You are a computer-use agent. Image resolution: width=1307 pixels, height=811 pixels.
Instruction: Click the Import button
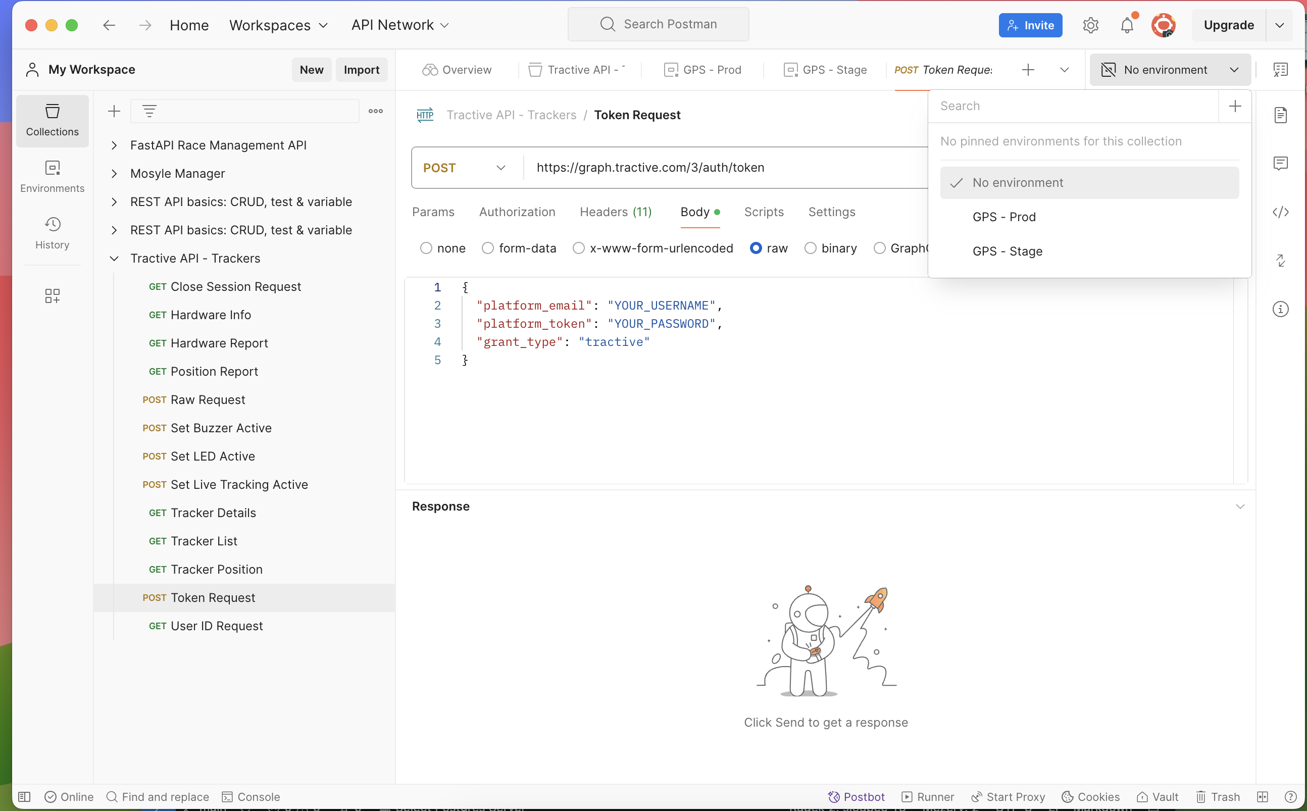(361, 70)
